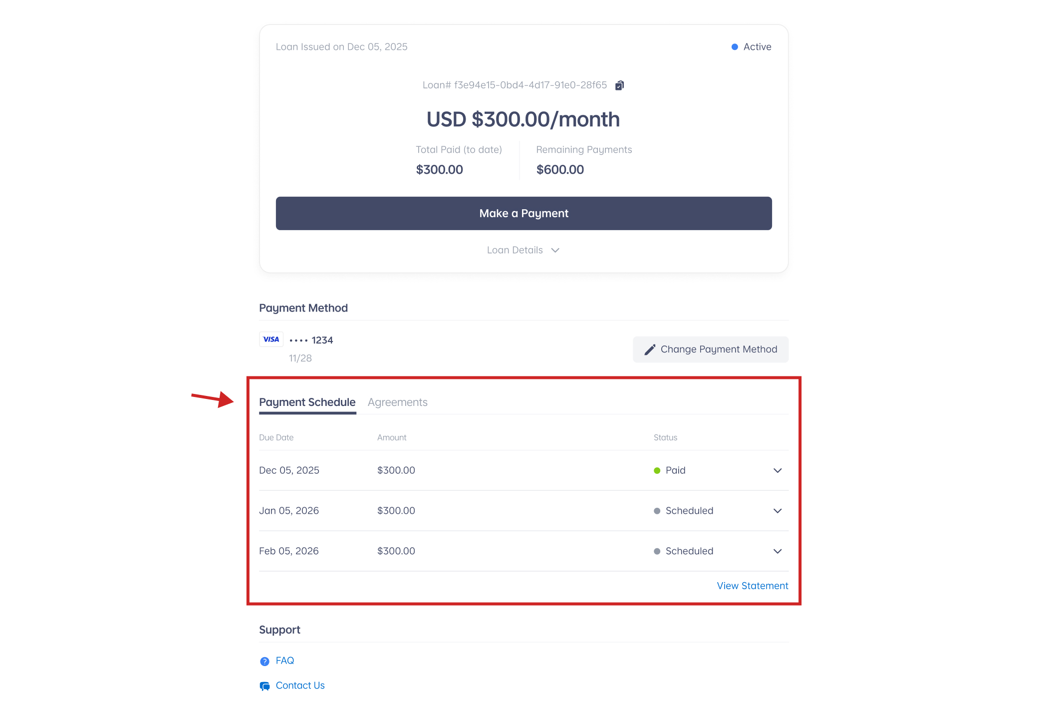This screenshot has width=1048, height=719.
Task: Select the Payment Schedule tab
Action: pyautogui.click(x=307, y=402)
